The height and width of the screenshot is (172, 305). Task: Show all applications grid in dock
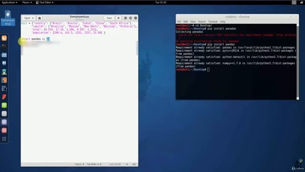(x=4, y=139)
